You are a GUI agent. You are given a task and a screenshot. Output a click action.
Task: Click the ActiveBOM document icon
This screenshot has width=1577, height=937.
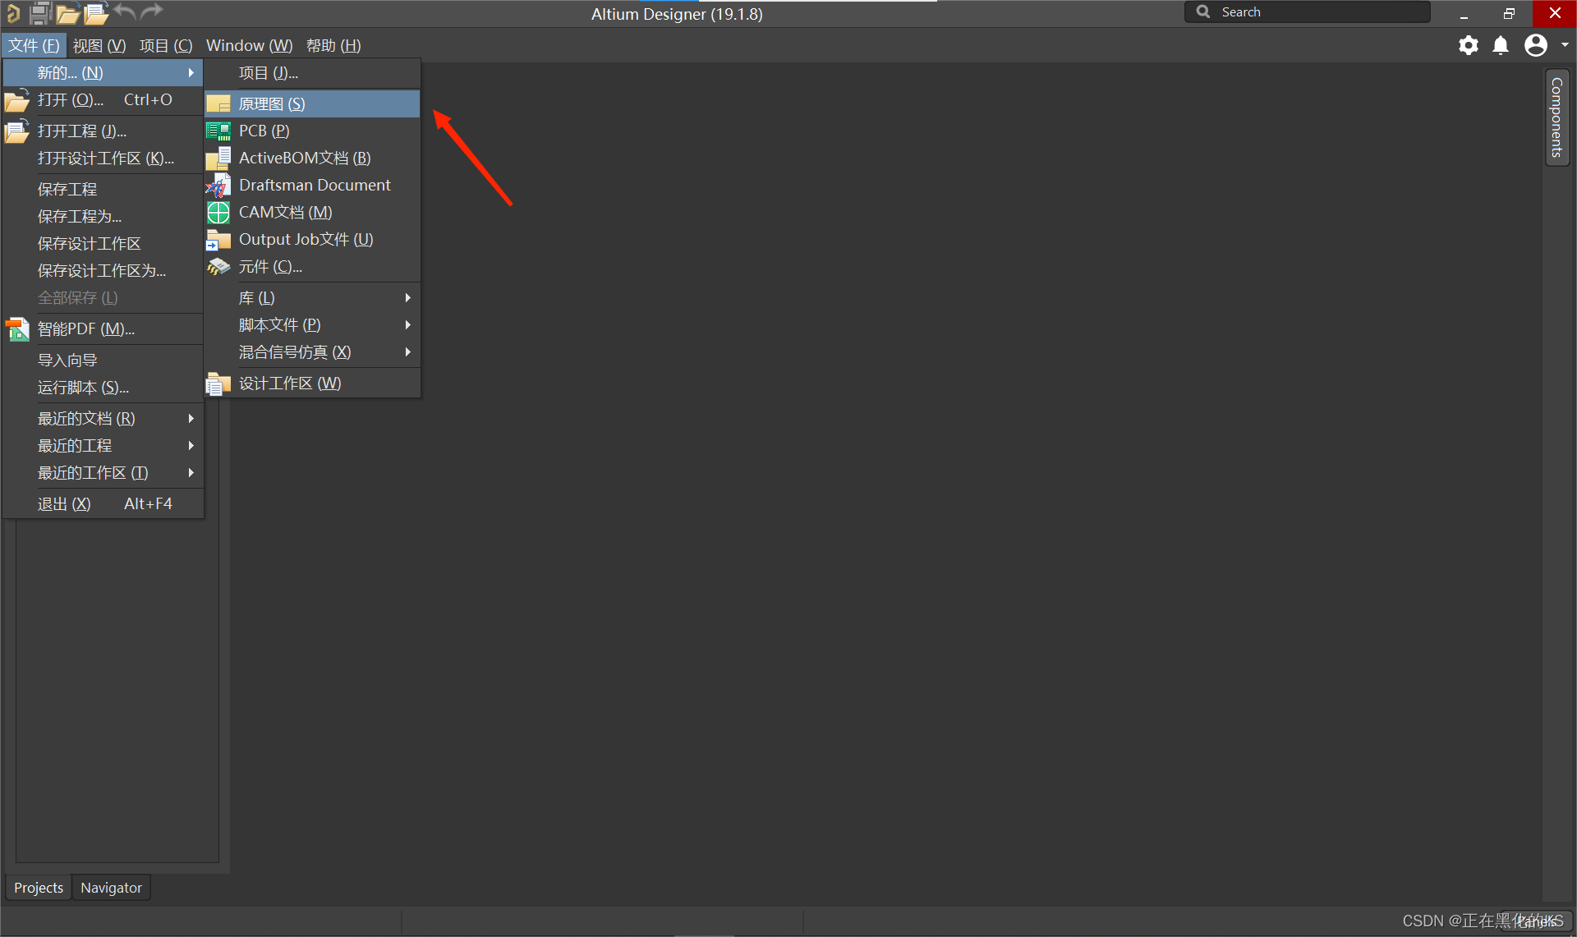click(218, 158)
